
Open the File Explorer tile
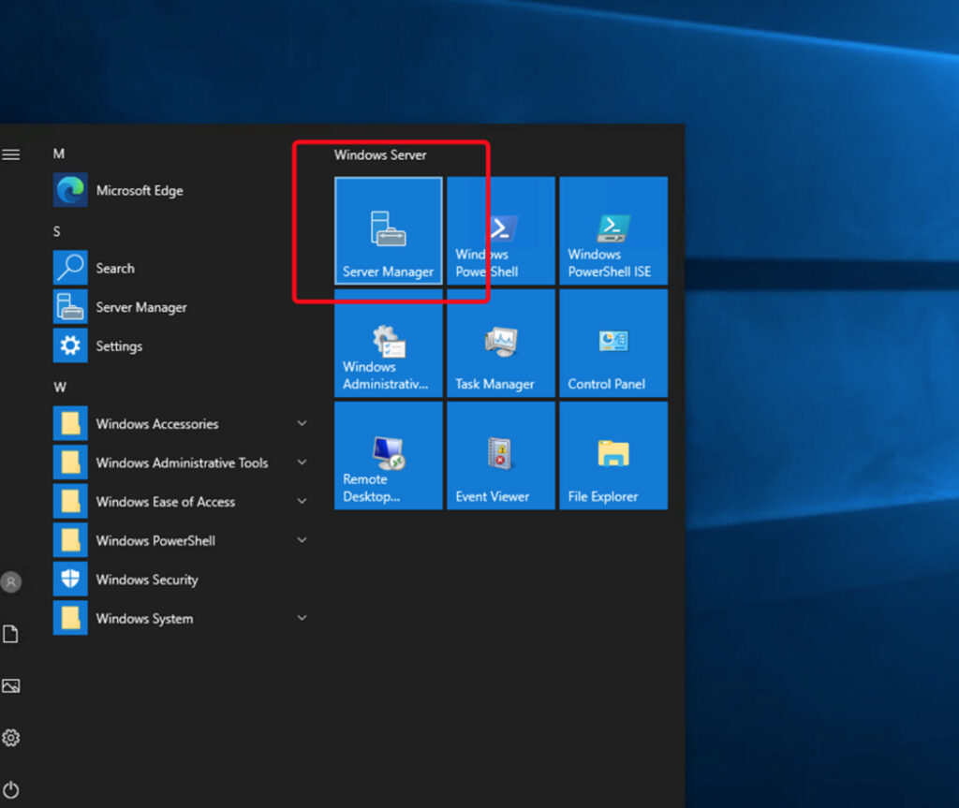pos(612,455)
